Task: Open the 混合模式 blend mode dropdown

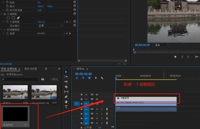Action: click(x=50, y=26)
